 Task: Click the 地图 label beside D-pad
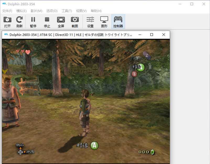pos(30,152)
